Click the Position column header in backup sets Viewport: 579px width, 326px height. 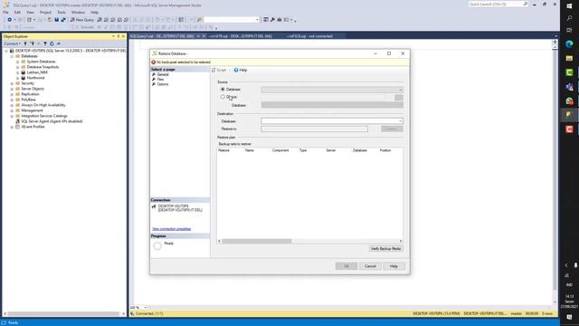385,150
